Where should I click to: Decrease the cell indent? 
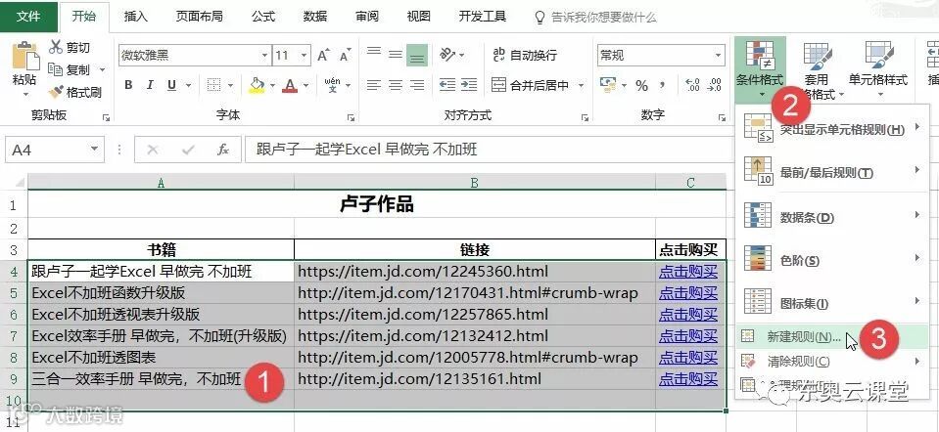pyautogui.click(x=447, y=85)
